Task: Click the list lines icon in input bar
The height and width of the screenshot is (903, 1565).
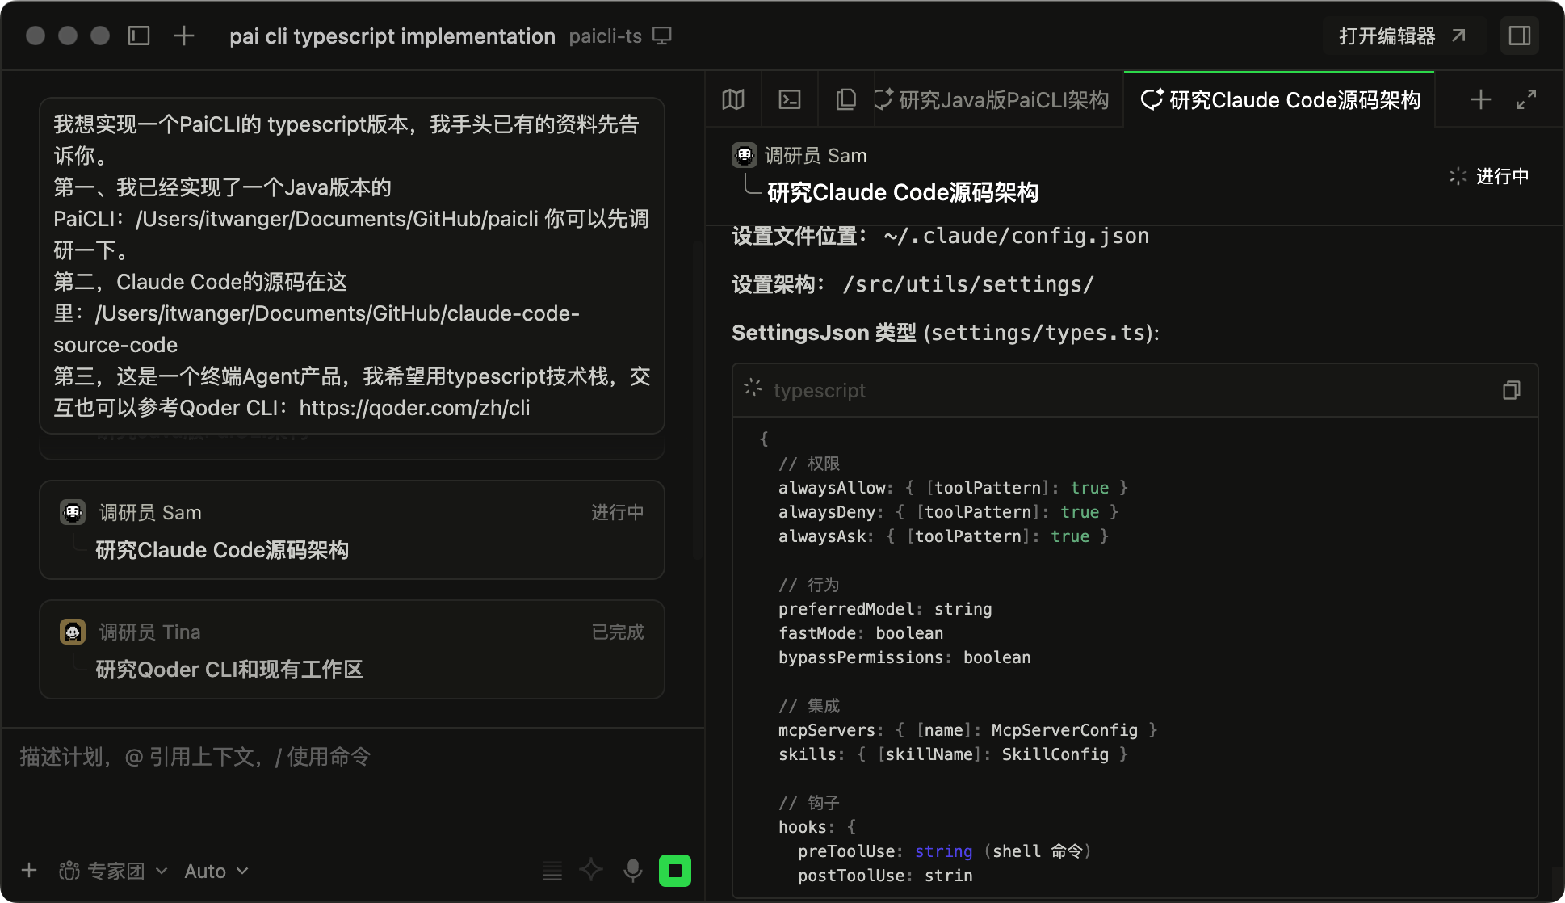Action: [552, 871]
